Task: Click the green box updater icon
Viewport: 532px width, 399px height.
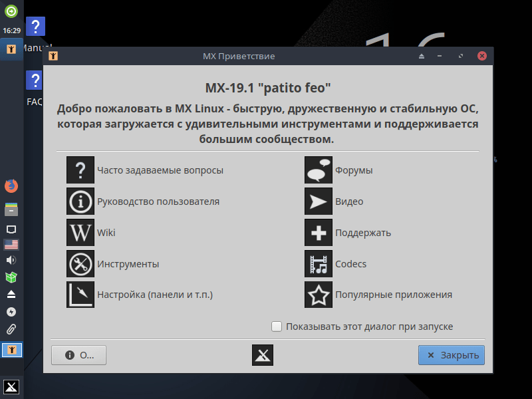Action: click(11, 277)
